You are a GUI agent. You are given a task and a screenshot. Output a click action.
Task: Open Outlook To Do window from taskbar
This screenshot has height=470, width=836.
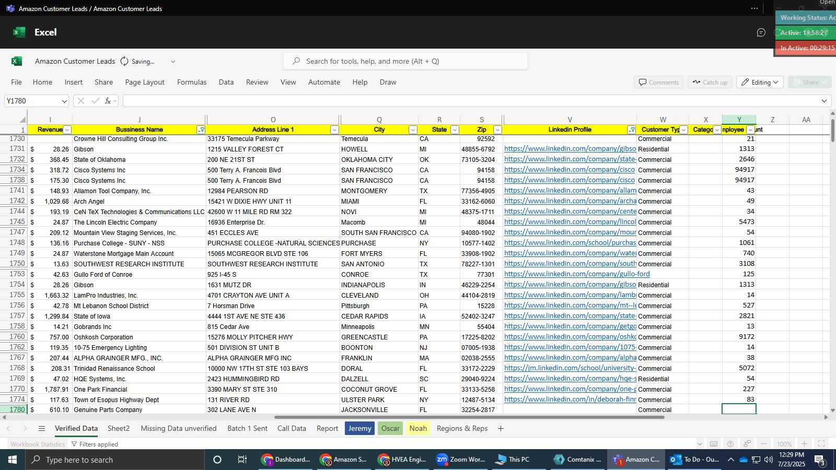pyautogui.click(x=695, y=460)
